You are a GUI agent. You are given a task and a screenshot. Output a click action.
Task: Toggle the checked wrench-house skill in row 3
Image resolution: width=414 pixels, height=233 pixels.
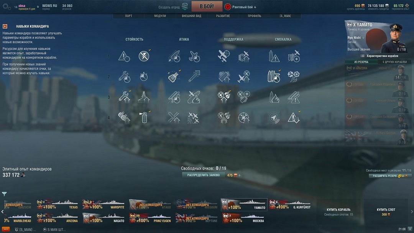coord(124,97)
